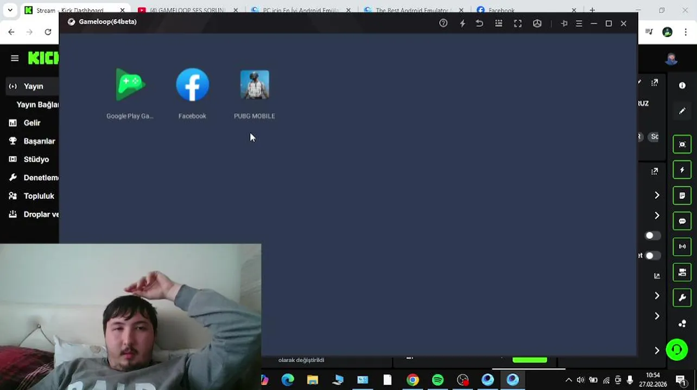Click the back arrow icon in Gameloop title bar
The height and width of the screenshot is (390, 697).
[479, 23]
